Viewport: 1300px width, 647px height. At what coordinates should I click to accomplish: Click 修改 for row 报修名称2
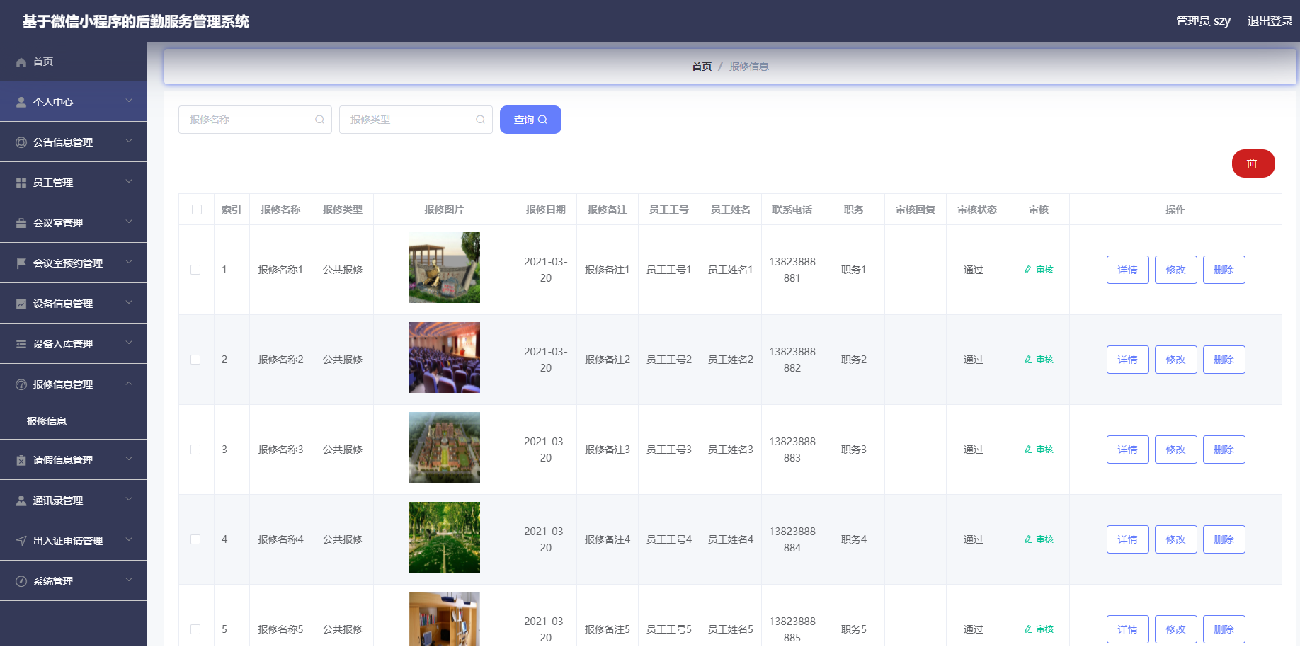1176,360
